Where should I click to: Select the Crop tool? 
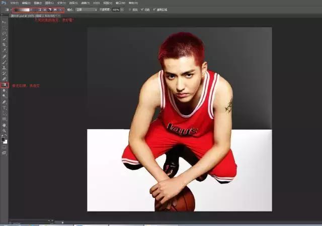[4, 45]
